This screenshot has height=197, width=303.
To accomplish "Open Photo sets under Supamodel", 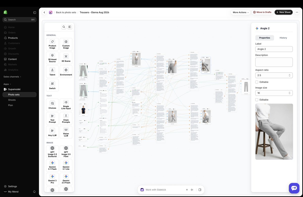I will pyautogui.click(x=19, y=95).
